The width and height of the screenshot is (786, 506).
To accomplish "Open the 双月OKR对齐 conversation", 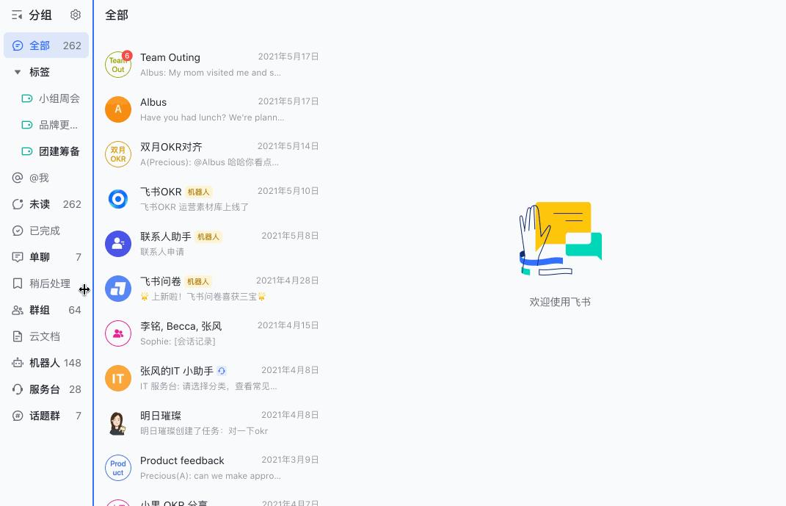I will click(x=211, y=154).
